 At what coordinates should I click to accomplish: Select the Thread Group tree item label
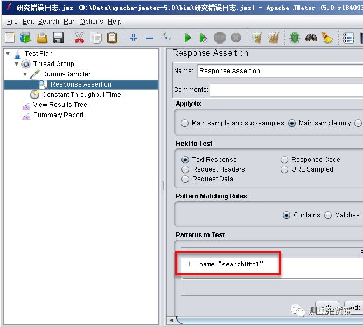point(53,64)
